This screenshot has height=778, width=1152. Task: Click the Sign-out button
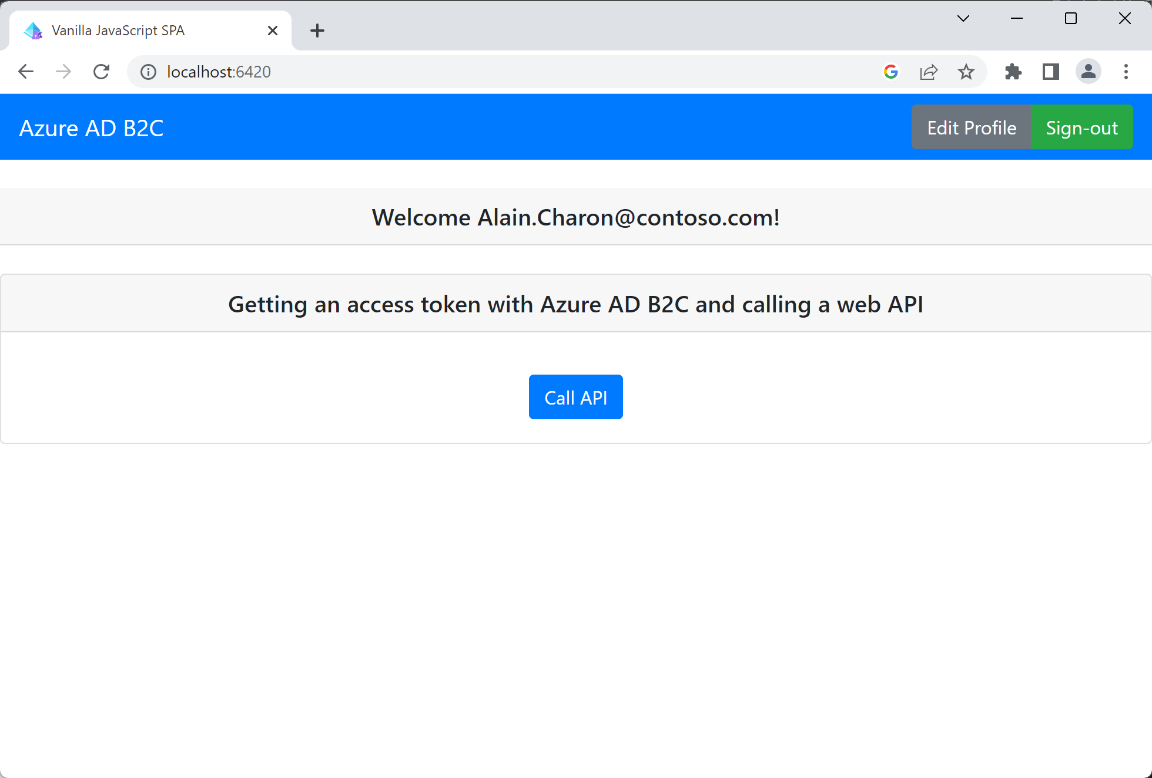[x=1081, y=127]
